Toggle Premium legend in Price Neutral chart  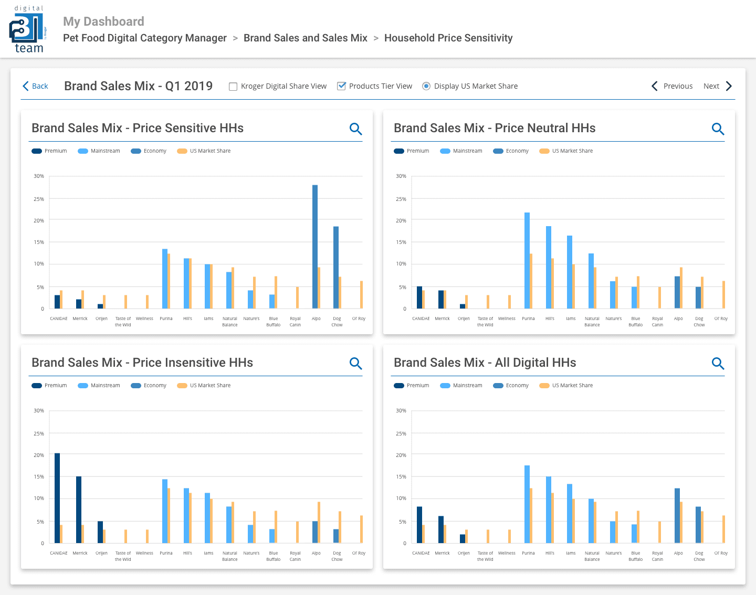(x=412, y=151)
